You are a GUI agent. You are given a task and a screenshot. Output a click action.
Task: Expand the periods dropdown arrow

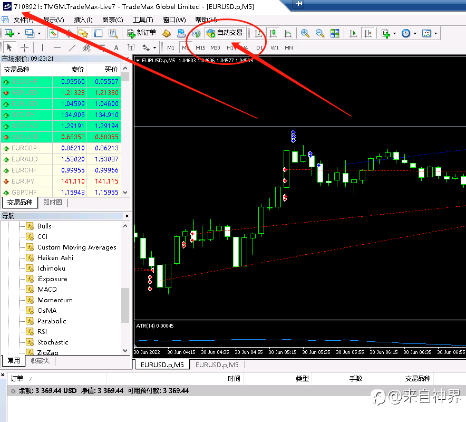click(x=415, y=33)
